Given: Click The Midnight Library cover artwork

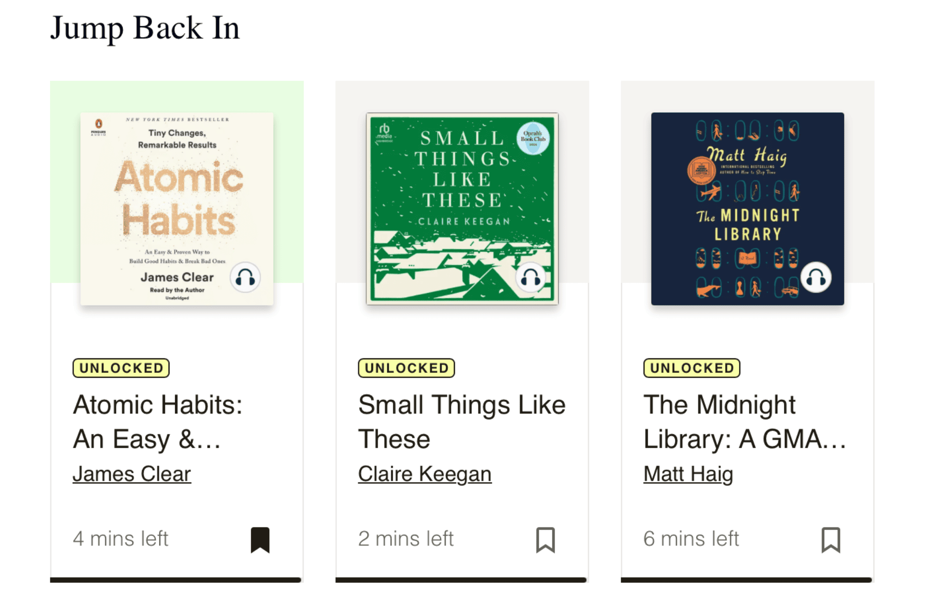Looking at the screenshot, I should coord(748,209).
